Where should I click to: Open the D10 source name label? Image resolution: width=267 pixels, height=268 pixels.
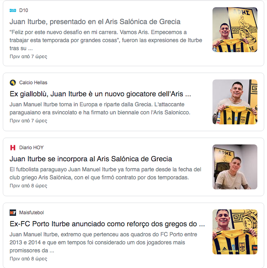tap(24, 10)
